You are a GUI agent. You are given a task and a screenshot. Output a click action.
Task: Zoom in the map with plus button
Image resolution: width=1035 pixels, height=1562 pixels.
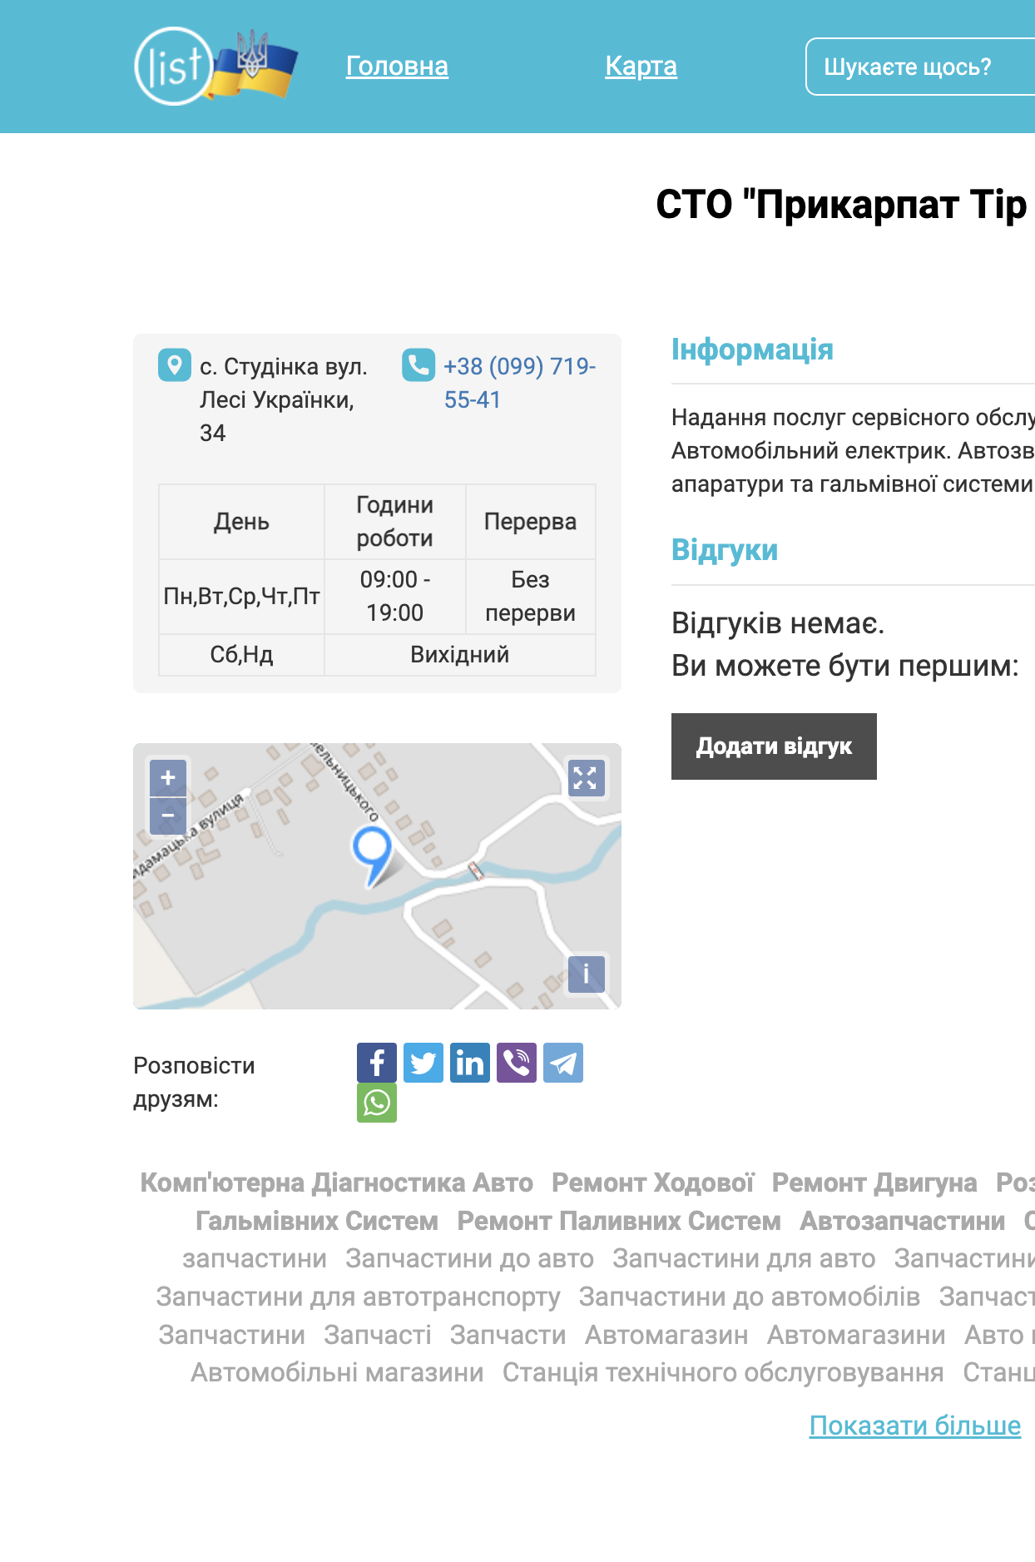pyautogui.click(x=168, y=777)
